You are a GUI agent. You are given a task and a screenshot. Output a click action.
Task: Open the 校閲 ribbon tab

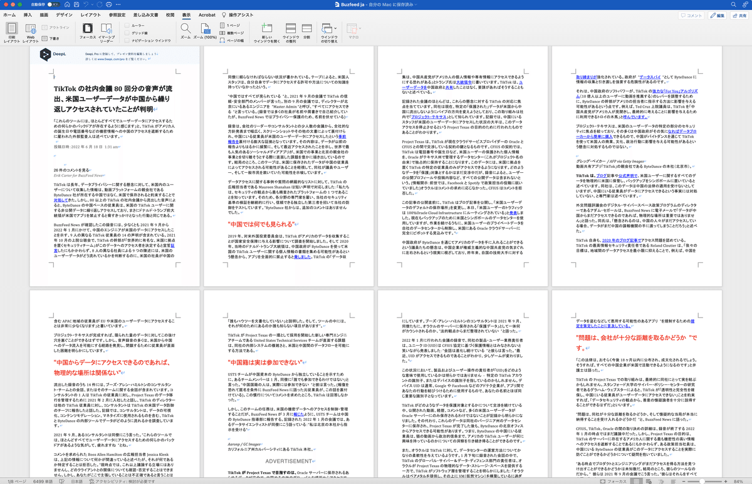[x=170, y=14]
